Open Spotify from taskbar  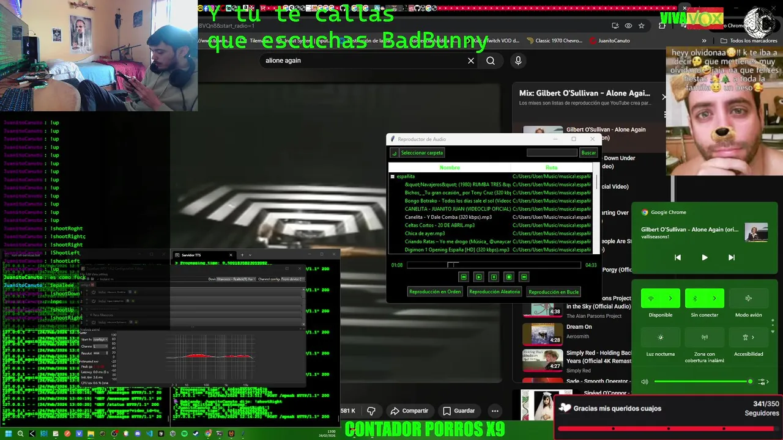point(185,434)
